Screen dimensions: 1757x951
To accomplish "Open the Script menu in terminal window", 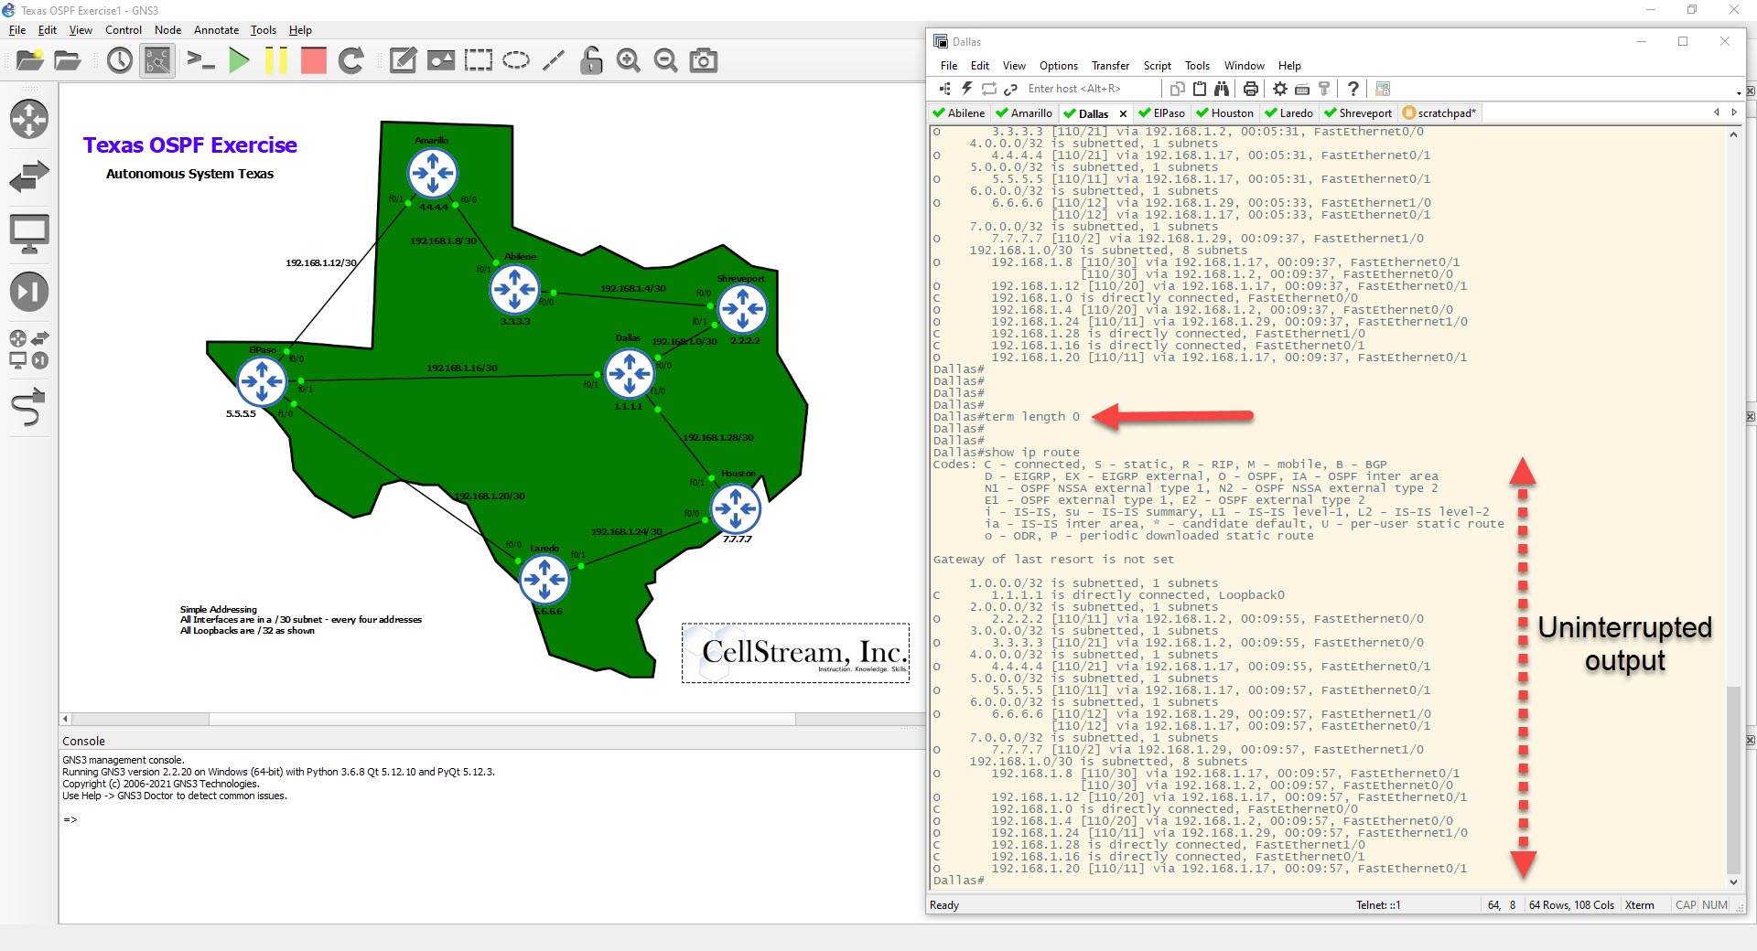I will (x=1157, y=66).
